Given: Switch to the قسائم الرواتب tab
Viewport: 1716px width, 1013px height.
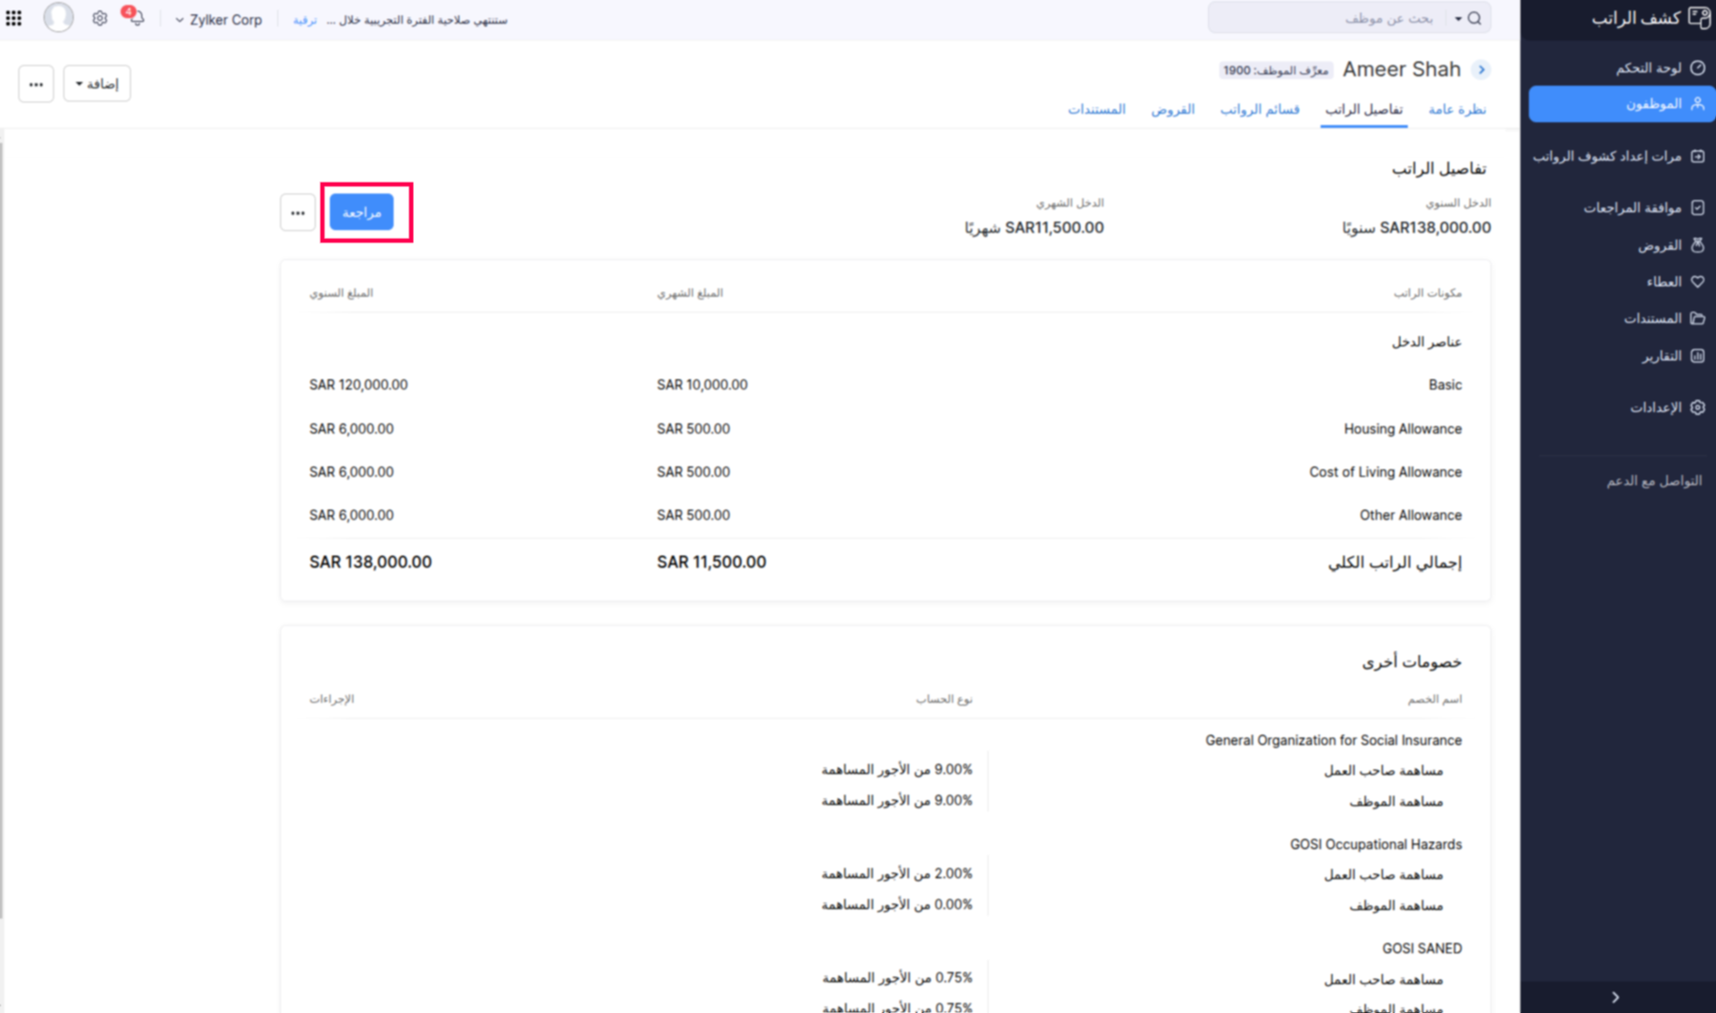Looking at the screenshot, I should pyautogui.click(x=1260, y=109).
